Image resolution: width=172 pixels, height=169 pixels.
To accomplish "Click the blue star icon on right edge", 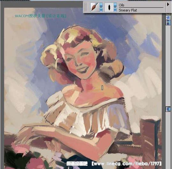I will coord(168,18).
